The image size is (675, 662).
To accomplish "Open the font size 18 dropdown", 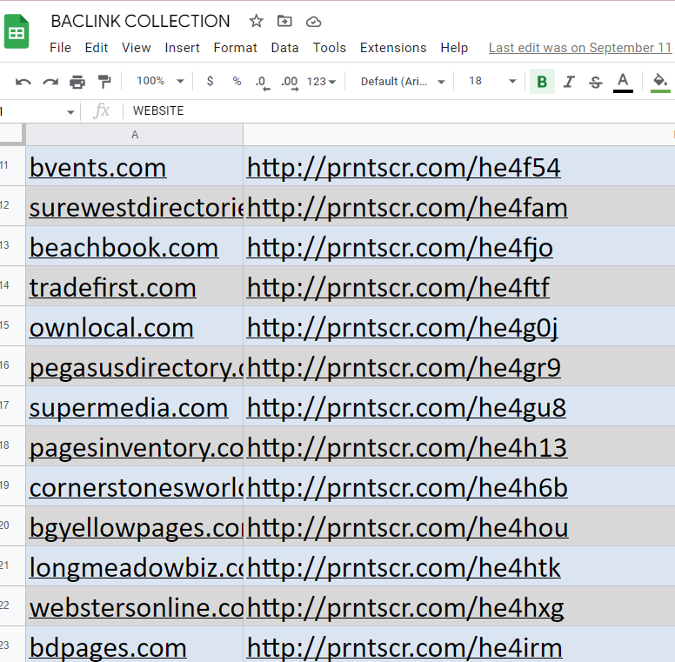I will pos(492,81).
